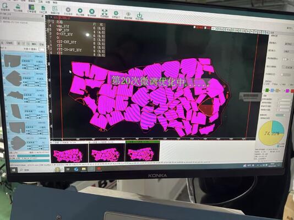294x220 pixels.
Task: Pick the magenta color swatch in right panel
Action: click(287, 91)
